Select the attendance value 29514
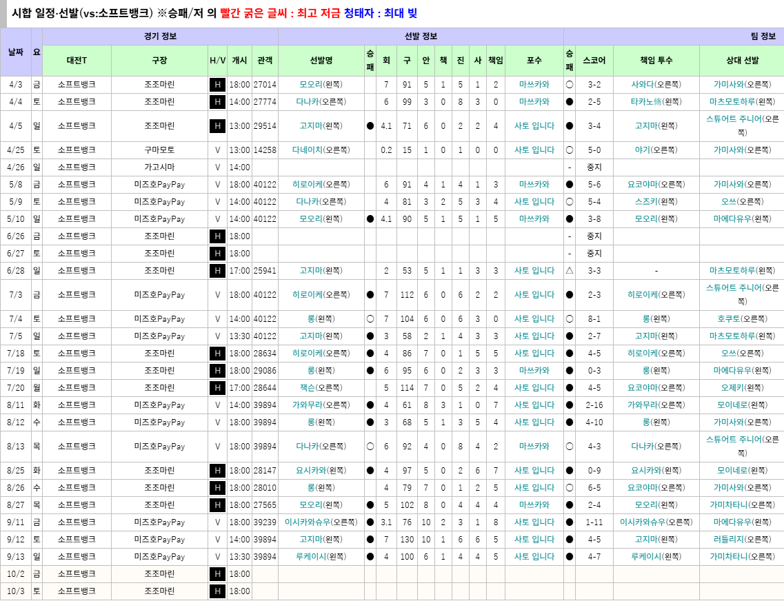This screenshot has width=784, height=601. (265, 126)
